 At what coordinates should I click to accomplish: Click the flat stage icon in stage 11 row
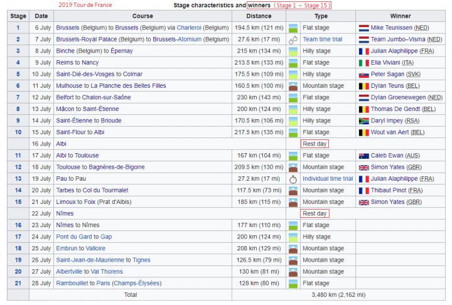293,156
